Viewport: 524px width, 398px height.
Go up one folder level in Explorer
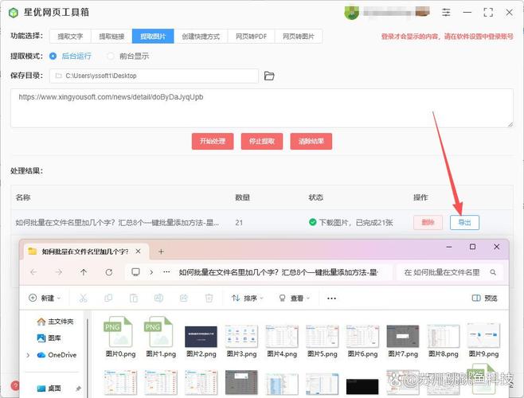coord(84,272)
